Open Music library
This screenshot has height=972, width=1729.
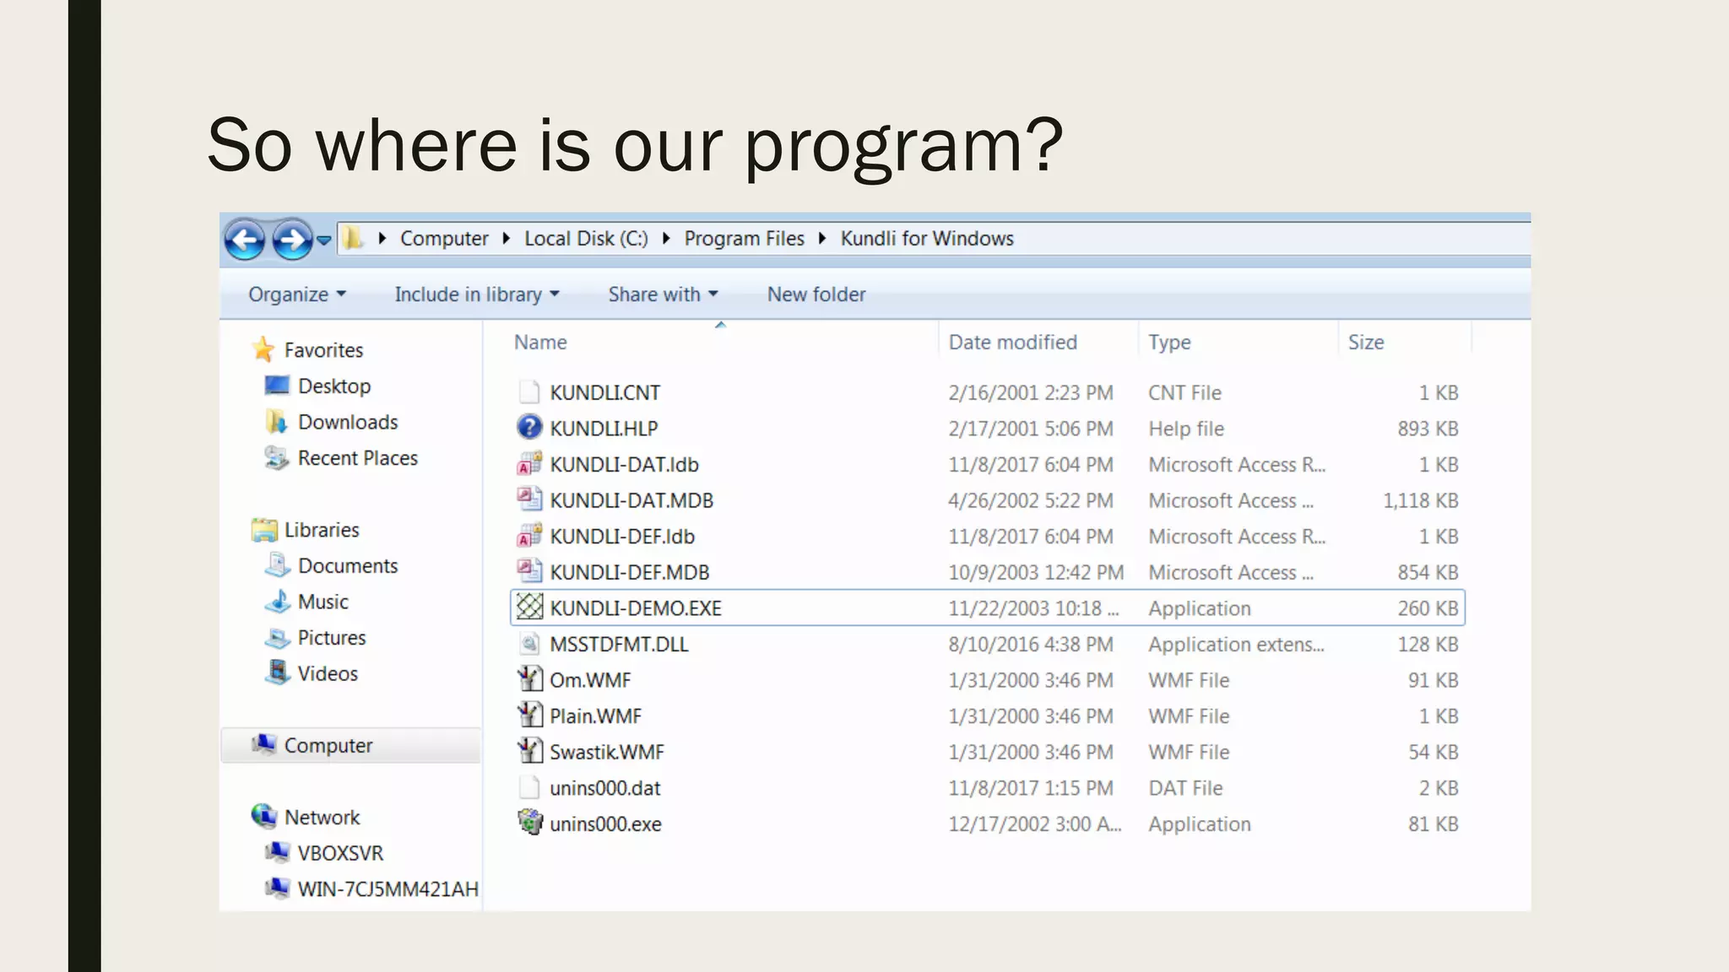pos(323,602)
